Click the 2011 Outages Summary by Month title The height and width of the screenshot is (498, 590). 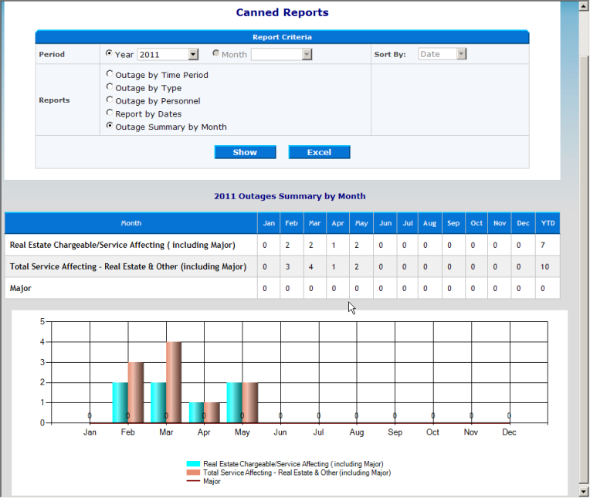click(x=290, y=196)
